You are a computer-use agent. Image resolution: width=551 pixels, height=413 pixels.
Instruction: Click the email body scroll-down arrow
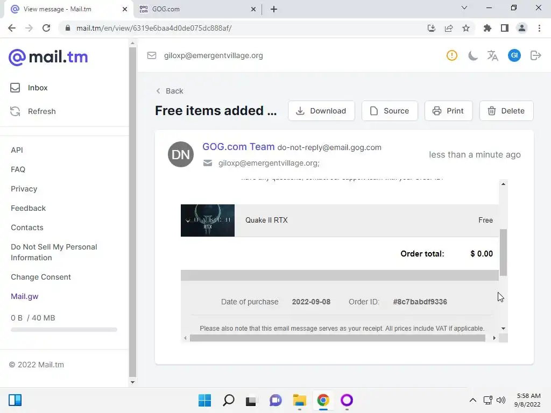503,329
